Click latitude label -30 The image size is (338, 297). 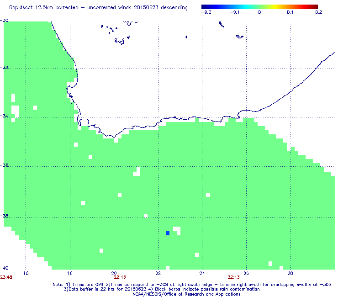(x=4, y=20)
